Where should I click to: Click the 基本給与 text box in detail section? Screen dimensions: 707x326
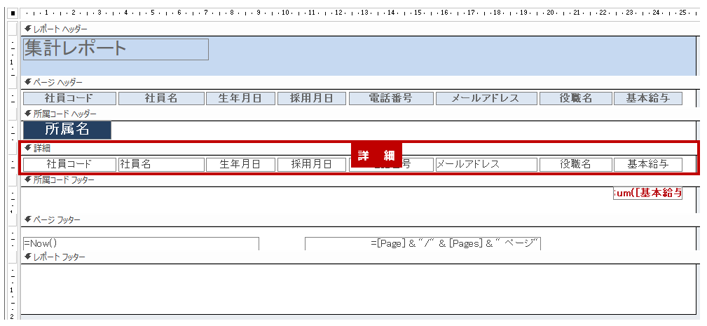(647, 164)
